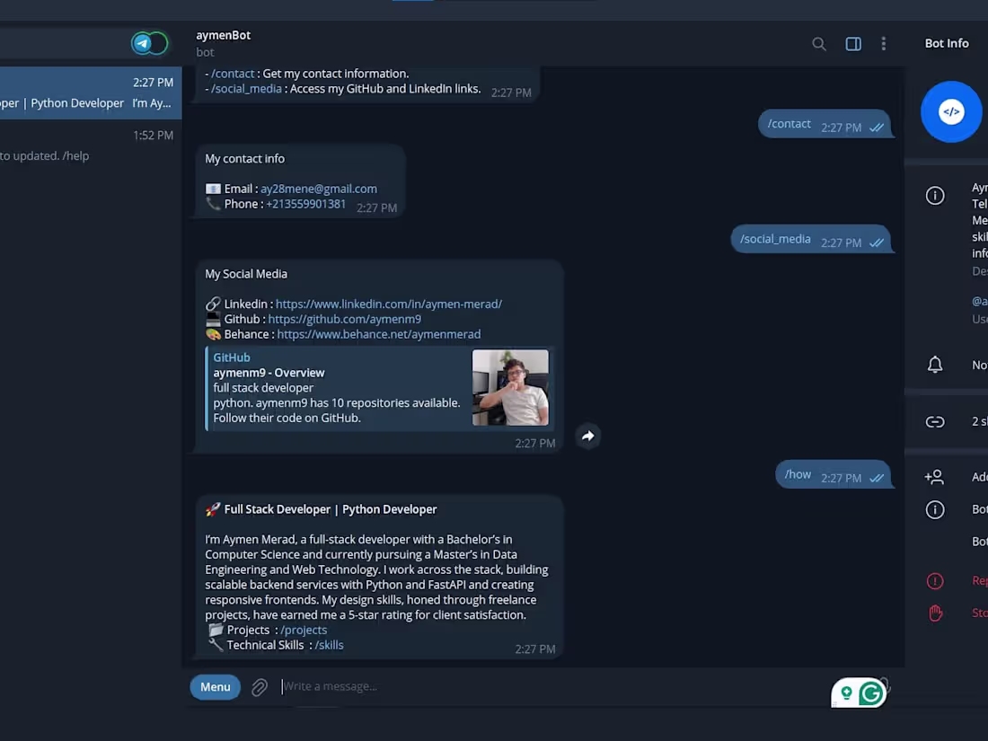
Task: Mute notifications using the bell toggle
Action: coord(934,365)
